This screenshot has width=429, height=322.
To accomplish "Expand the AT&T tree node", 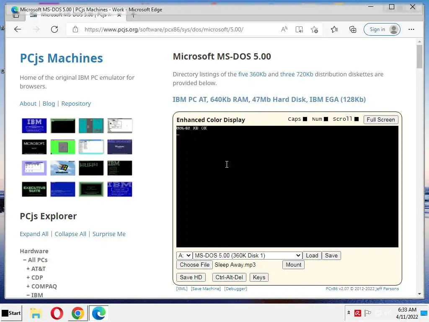I will (36, 269).
